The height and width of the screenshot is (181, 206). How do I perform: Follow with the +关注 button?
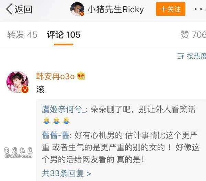coord(171,9)
